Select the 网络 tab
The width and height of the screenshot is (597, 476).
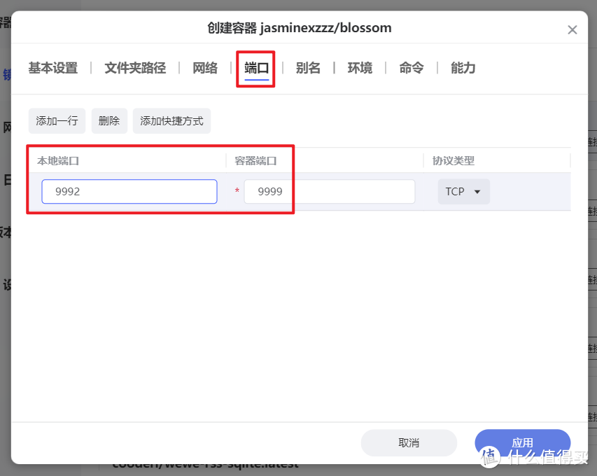(x=204, y=68)
